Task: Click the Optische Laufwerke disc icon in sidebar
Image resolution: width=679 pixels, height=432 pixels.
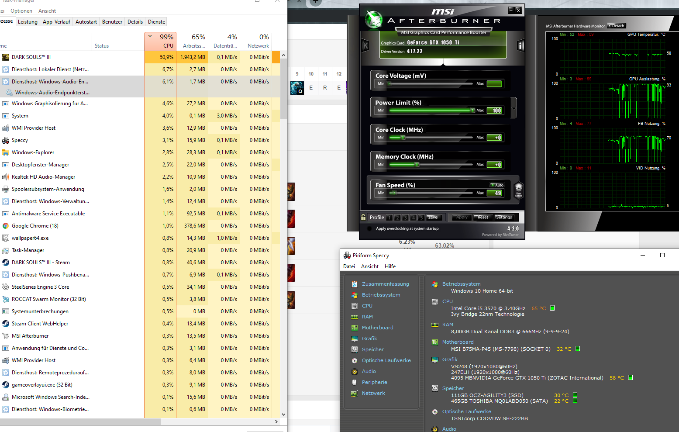Action: click(x=355, y=360)
